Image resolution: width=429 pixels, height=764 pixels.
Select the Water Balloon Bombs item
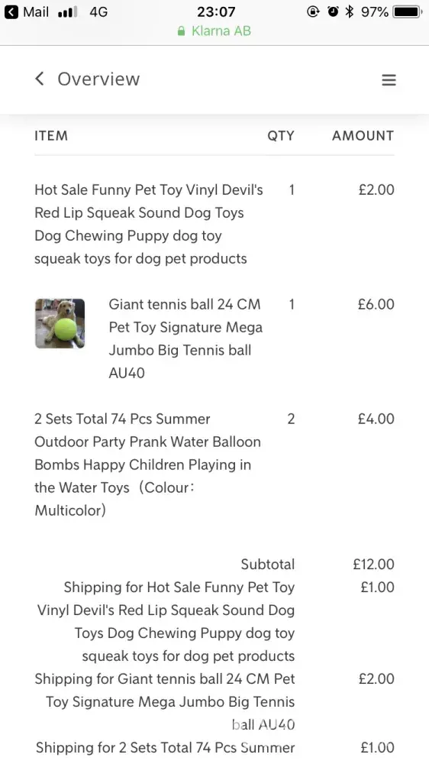pyautogui.click(x=148, y=465)
